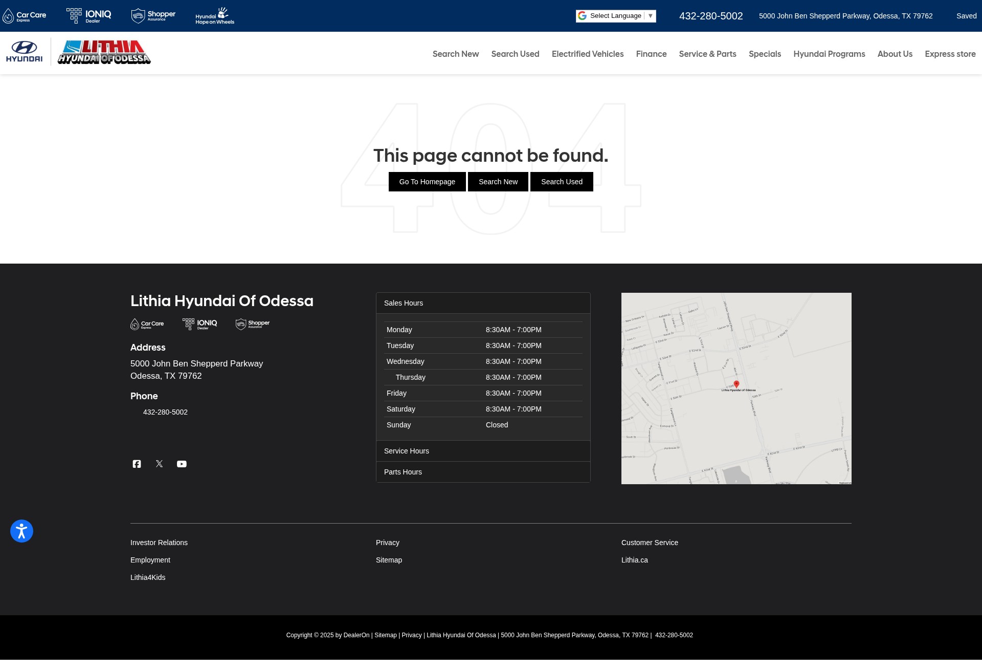Open the Specials menu

pos(765,54)
